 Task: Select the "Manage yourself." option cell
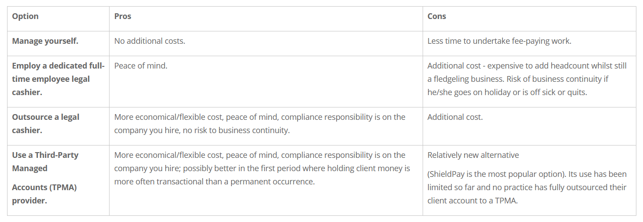[x=45, y=41]
